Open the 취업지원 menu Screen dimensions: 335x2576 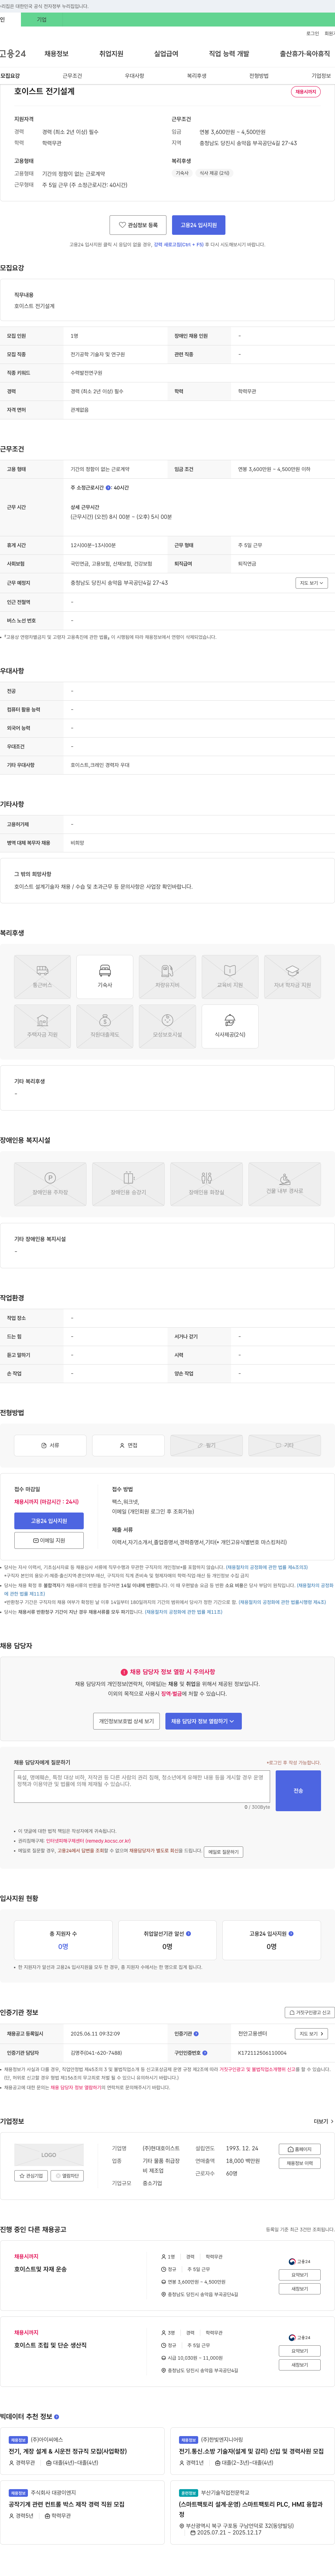click(111, 54)
